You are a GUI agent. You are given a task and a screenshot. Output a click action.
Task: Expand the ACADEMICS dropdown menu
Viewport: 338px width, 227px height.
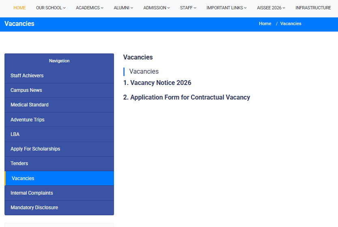89,8
